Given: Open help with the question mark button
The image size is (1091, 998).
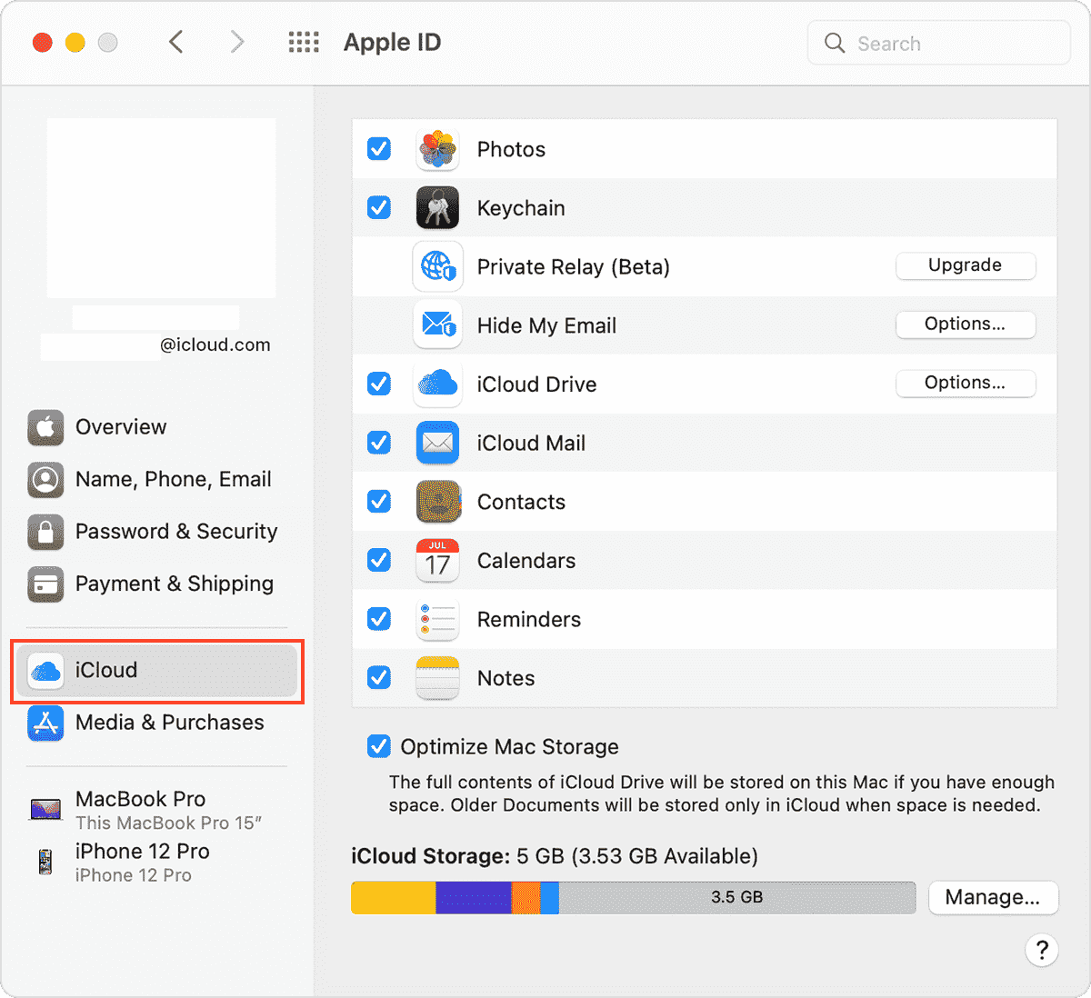Looking at the screenshot, I should click(1042, 951).
